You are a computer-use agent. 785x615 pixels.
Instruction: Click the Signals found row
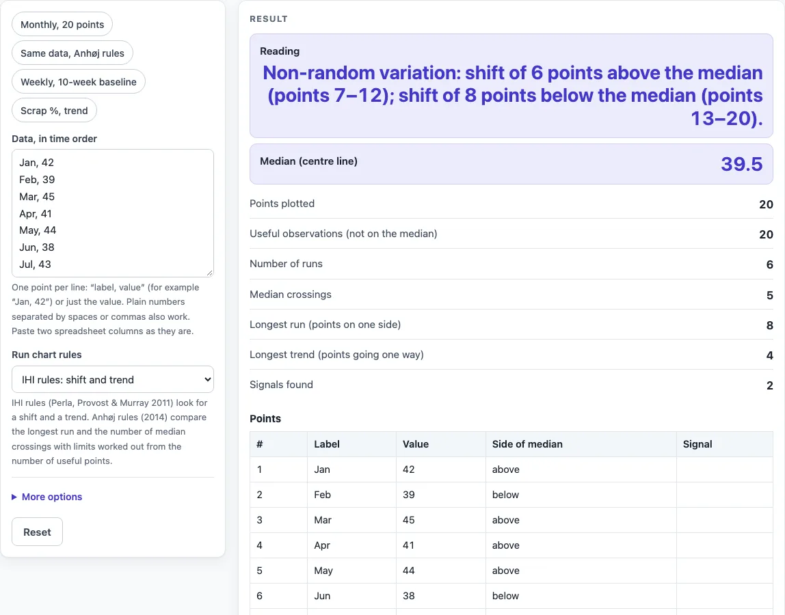coord(511,385)
